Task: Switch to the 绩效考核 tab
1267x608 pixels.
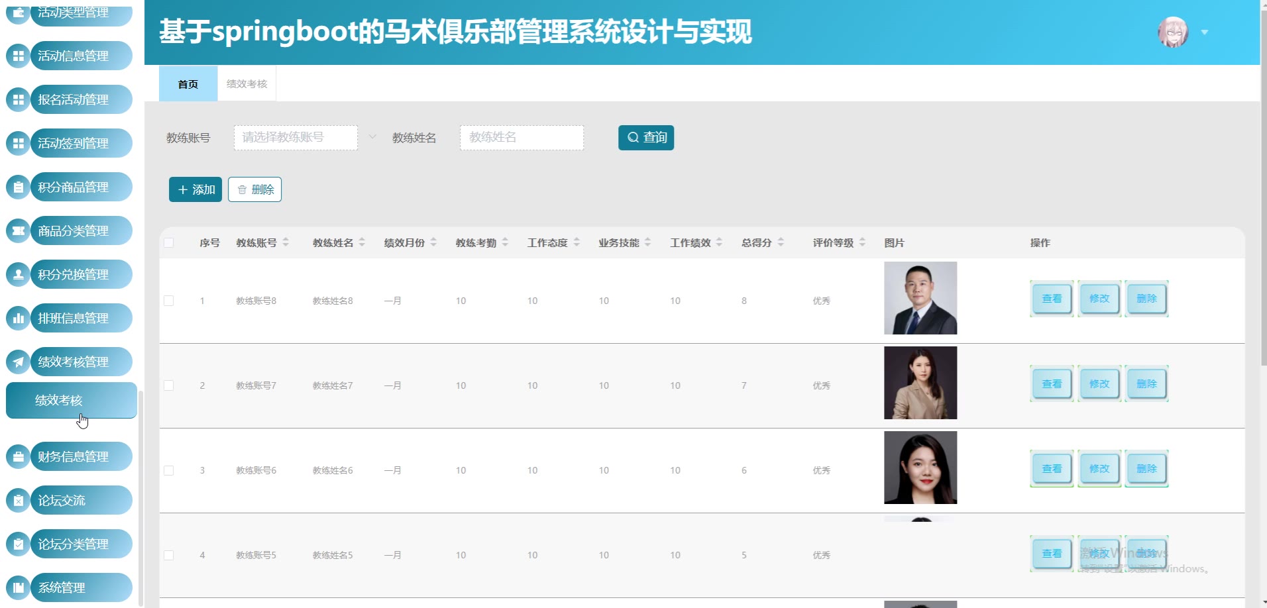Action: point(247,83)
